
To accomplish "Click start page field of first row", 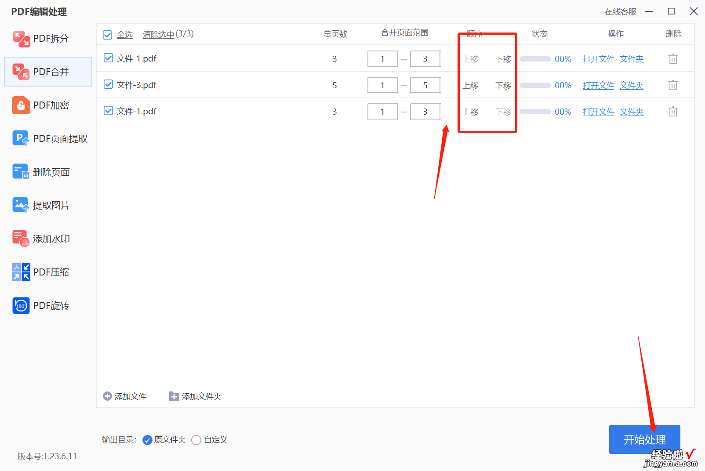I will (382, 59).
